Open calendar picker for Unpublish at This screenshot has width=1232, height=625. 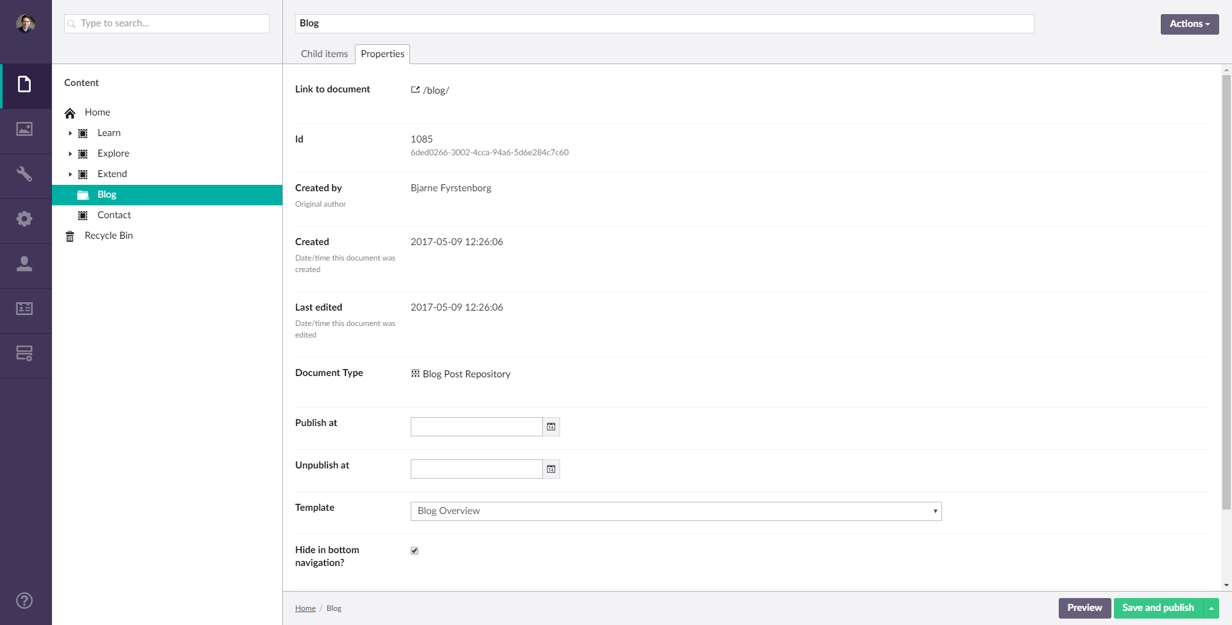tap(551, 469)
